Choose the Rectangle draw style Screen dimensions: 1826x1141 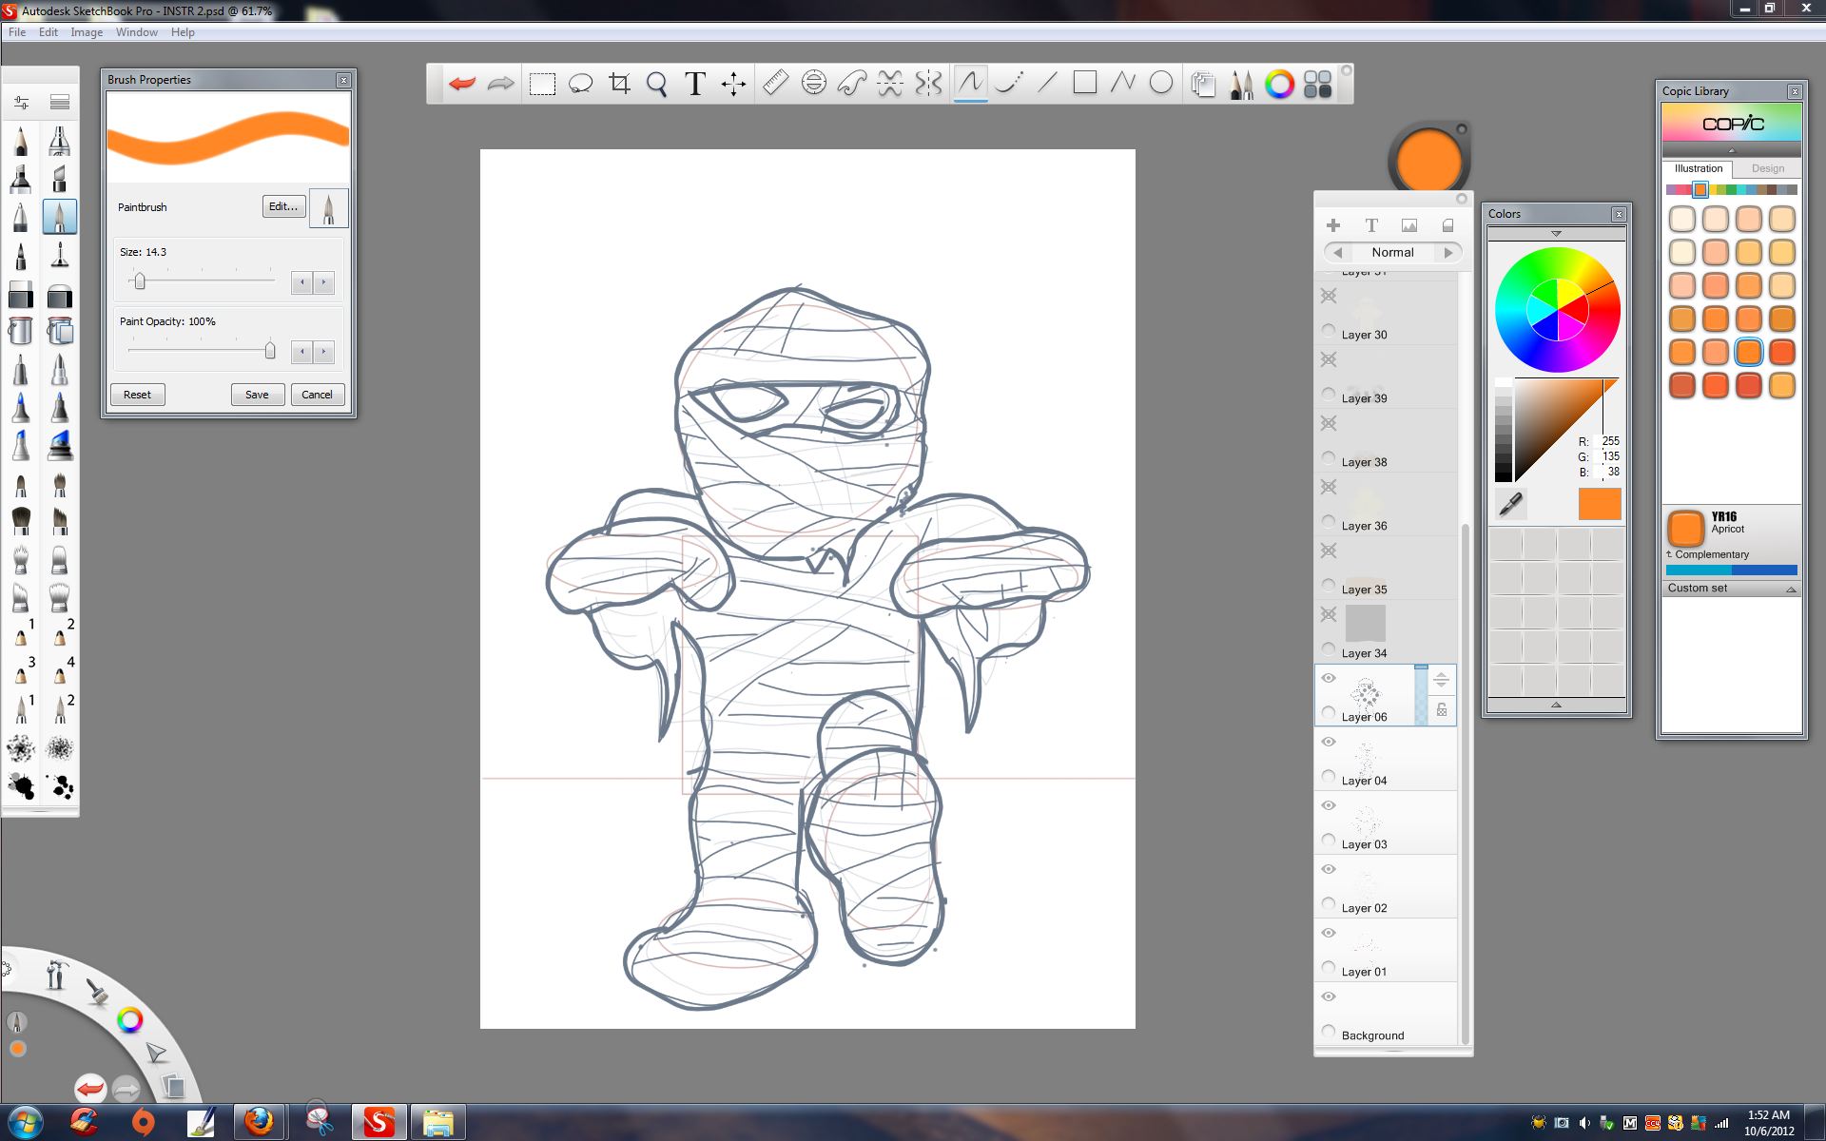tap(1084, 84)
